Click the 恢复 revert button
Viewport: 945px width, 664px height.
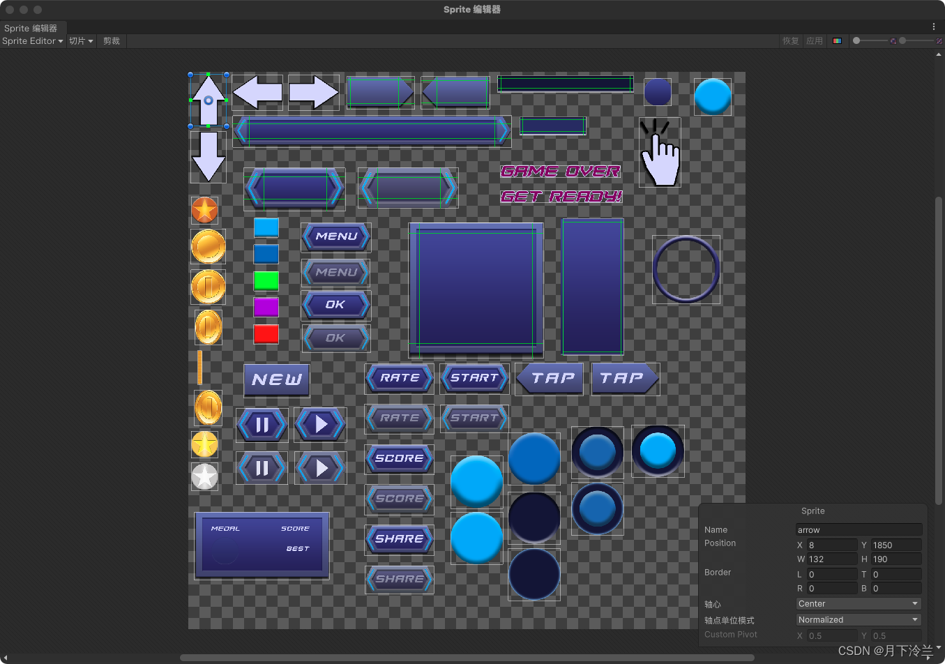tap(791, 41)
